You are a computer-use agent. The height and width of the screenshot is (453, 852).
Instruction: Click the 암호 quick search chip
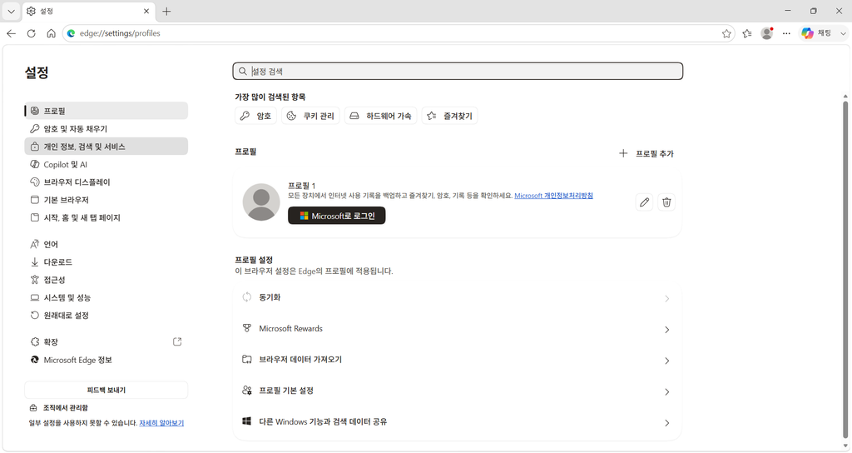(x=256, y=116)
